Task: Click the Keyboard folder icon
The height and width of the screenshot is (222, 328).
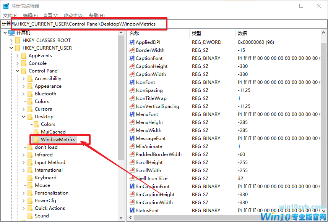Action: pos(30,177)
